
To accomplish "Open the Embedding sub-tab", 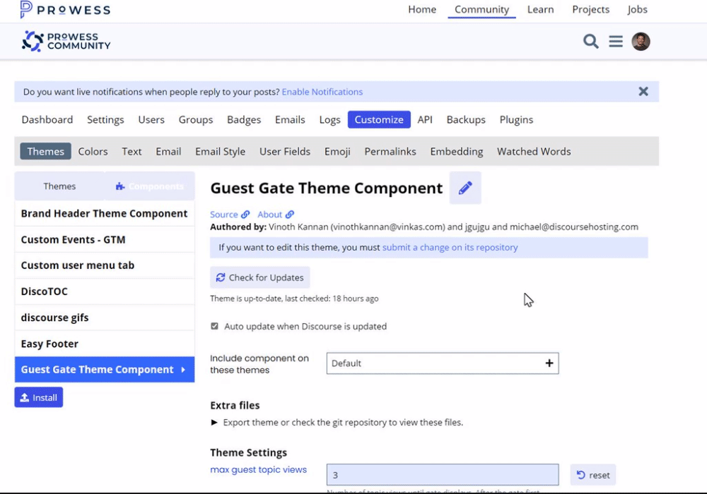I will (456, 151).
